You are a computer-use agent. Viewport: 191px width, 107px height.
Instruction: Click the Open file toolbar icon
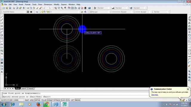[7, 8]
